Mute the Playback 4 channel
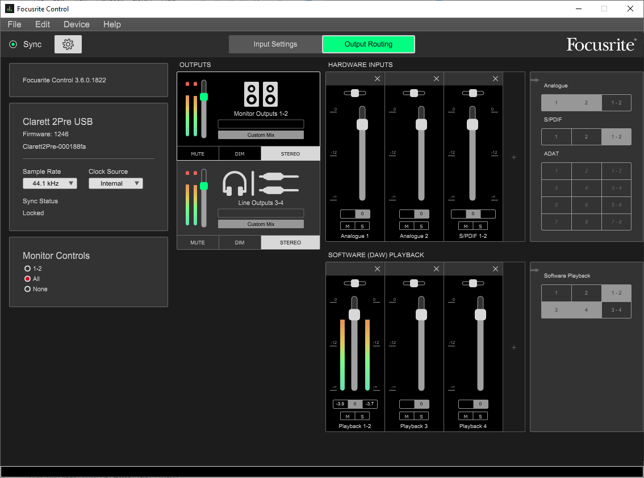Viewport: 644px width, 478px height. (x=466, y=416)
